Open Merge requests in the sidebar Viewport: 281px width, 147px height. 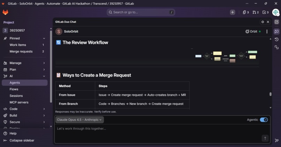25,51
